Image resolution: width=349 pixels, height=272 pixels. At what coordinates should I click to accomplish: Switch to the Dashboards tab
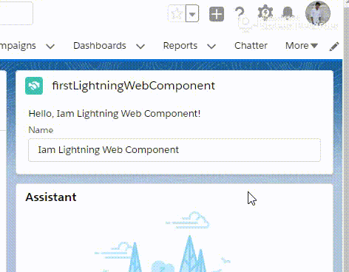(x=100, y=46)
